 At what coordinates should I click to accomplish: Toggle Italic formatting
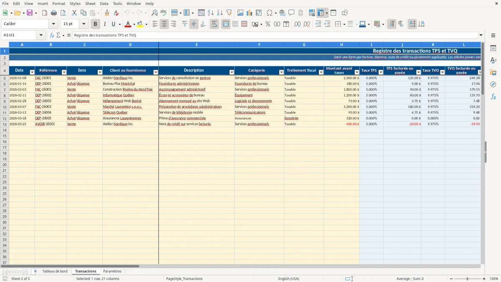coord(105,24)
